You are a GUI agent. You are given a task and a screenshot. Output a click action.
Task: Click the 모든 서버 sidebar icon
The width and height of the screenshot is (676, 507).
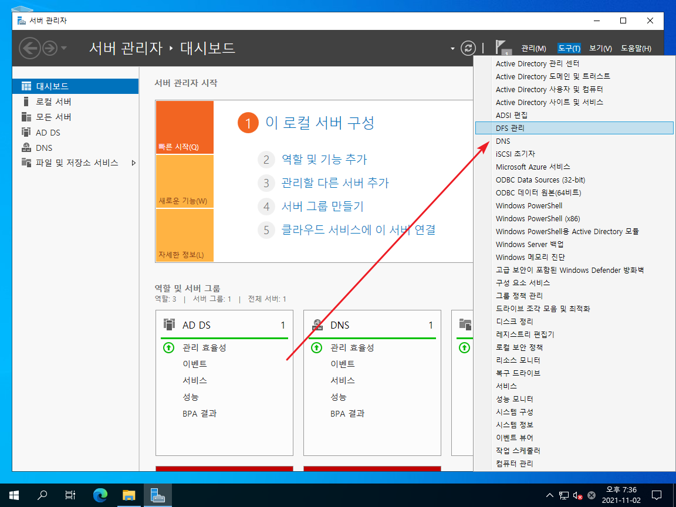pyautogui.click(x=26, y=117)
